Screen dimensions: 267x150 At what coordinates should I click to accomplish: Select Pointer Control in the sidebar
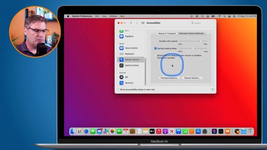[131, 60]
